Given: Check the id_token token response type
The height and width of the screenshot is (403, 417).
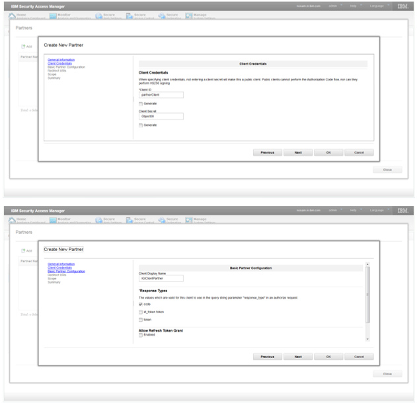Looking at the screenshot, I should (141, 312).
